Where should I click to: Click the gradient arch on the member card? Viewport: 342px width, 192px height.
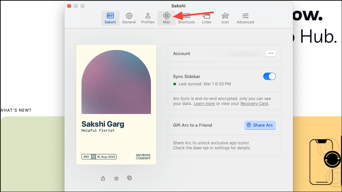[x=116, y=82]
